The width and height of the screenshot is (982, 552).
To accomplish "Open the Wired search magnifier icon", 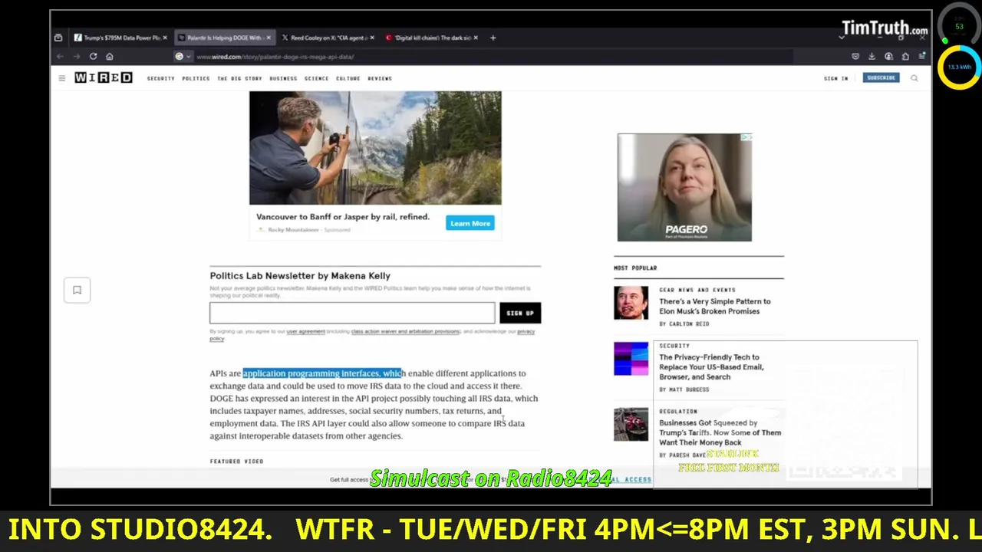I will 914,78.
